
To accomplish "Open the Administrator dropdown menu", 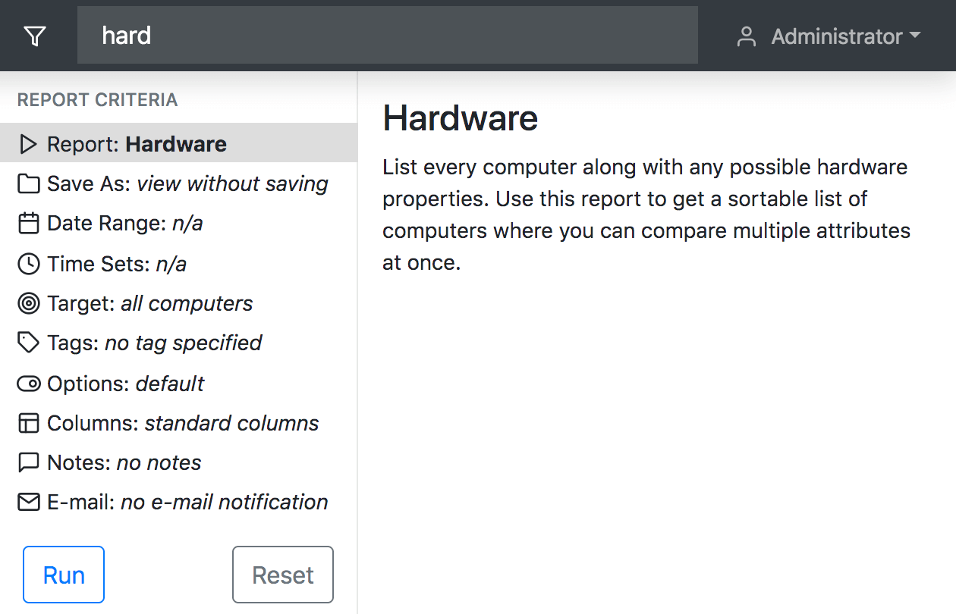I will [x=845, y=36].
